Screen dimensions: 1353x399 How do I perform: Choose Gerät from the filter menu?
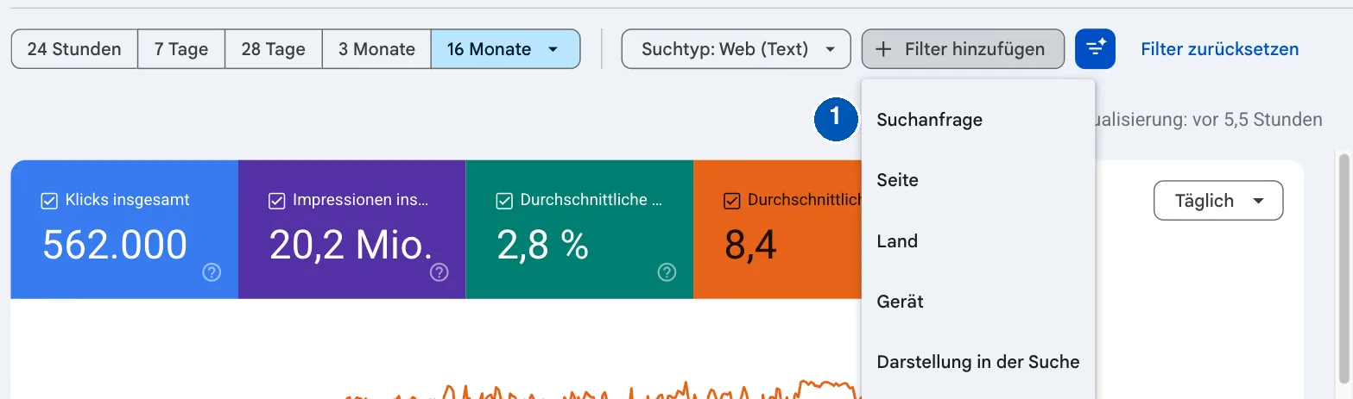(978, 302)
